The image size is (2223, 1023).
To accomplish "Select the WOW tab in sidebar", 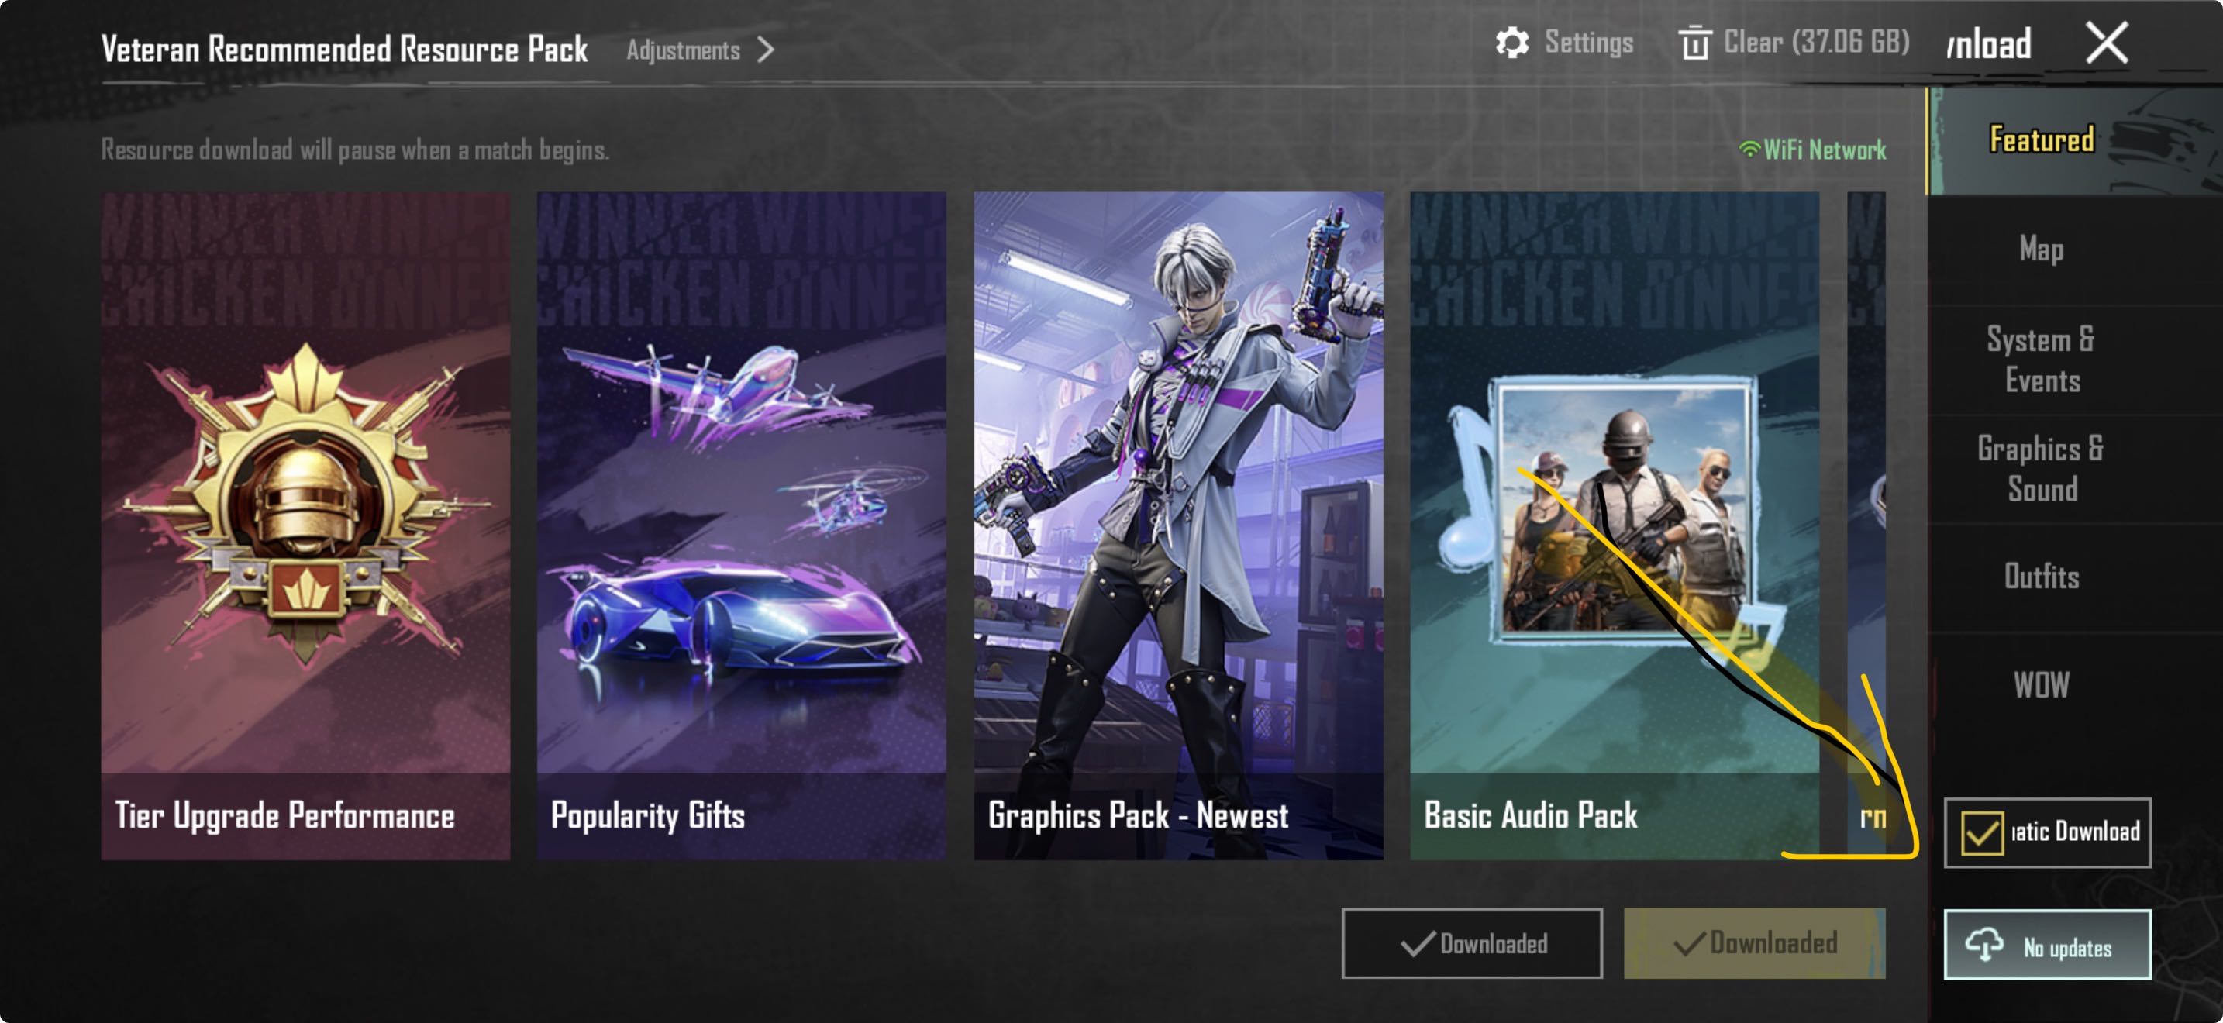I will (x=2040, y=686).
